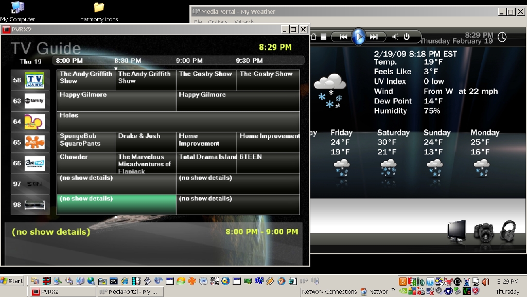The image size is (527, 297).
Task: Click Monday forecast snow icon
Action: click(x=482, y=168)
